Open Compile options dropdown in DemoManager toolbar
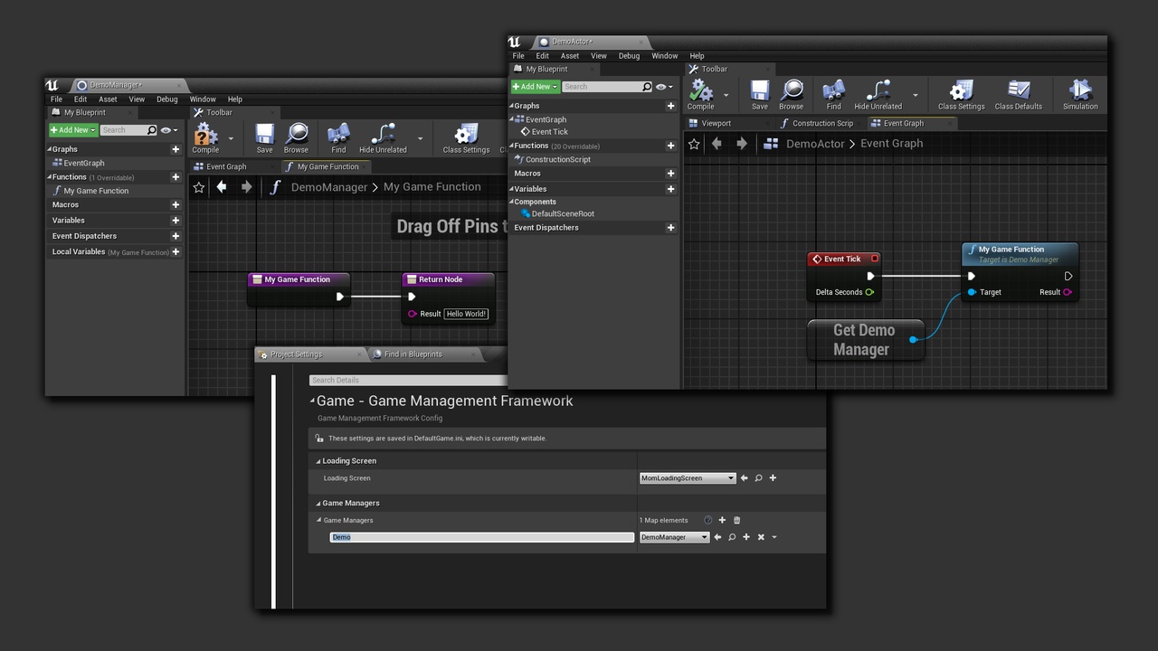 click(x=230, y=139)
